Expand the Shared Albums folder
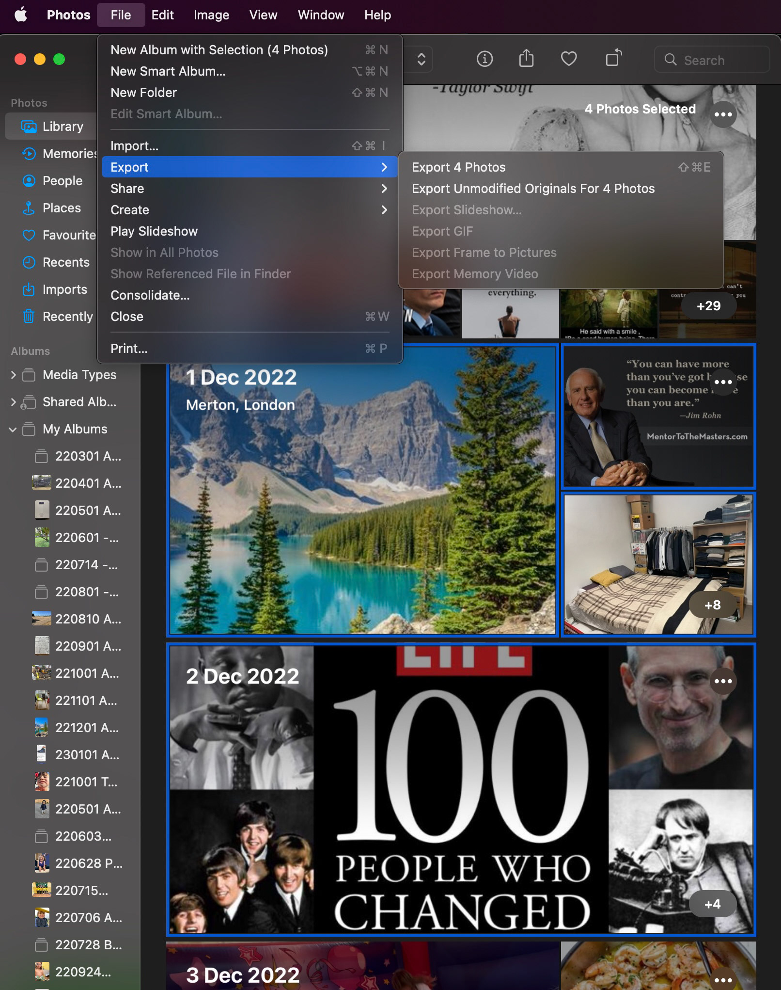Screen dimensions: 781x990 [x=13, y=402]
